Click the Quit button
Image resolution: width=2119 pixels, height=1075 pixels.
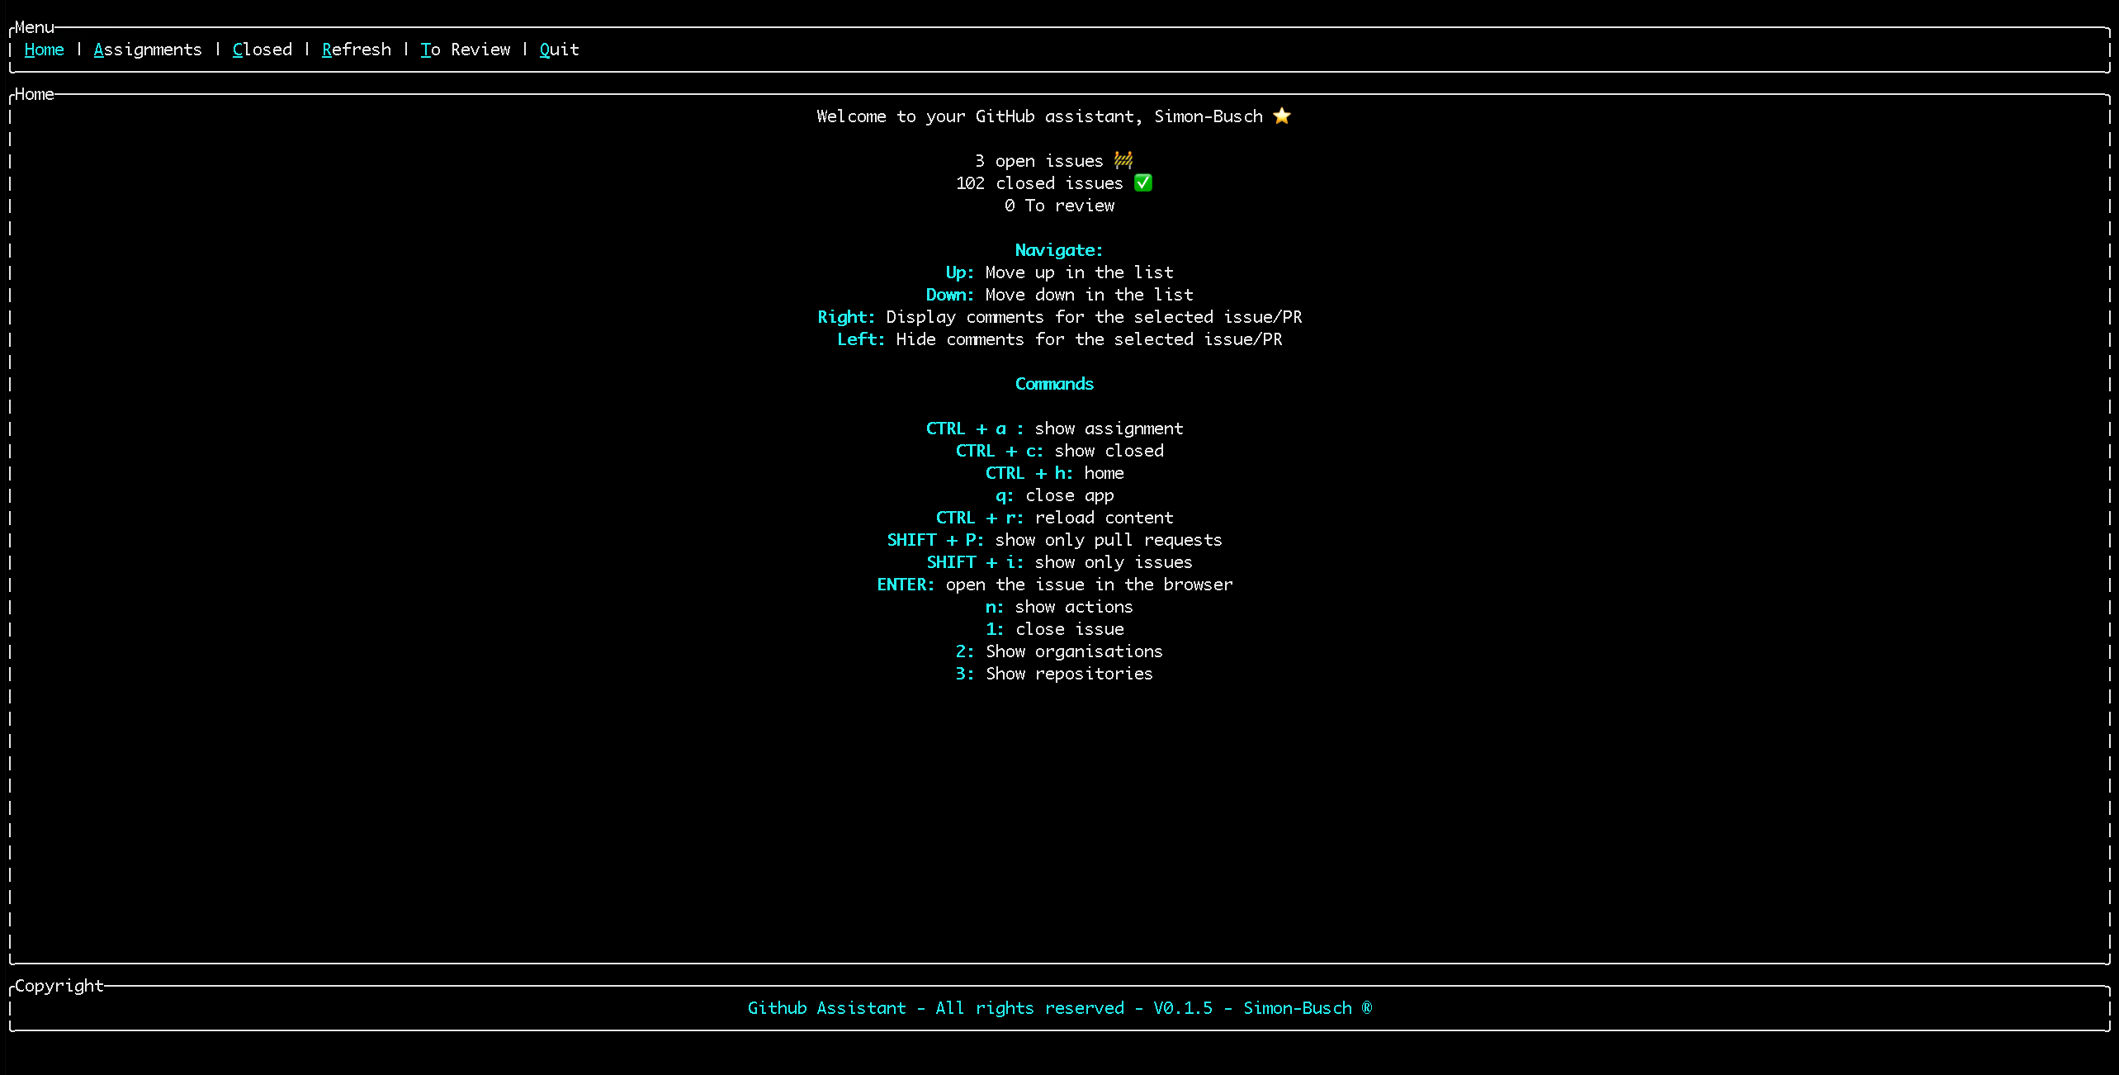[558, 48]
